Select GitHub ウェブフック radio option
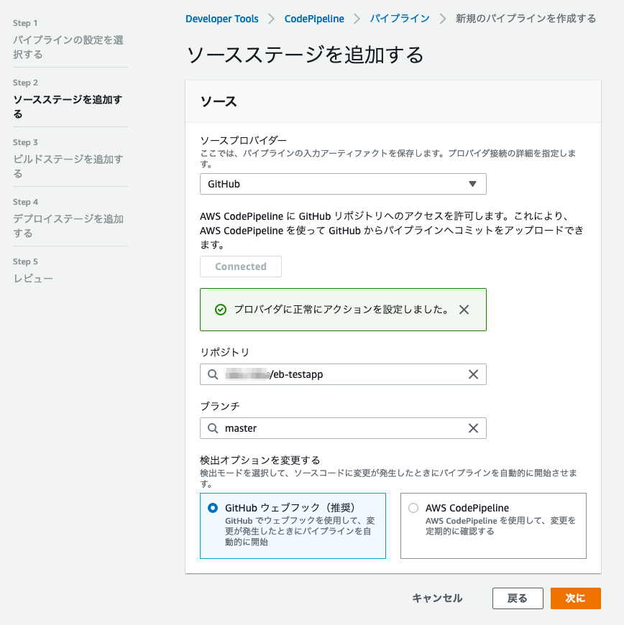This screenshot has height=625, width=624. coord(213,508)
